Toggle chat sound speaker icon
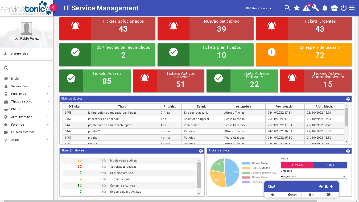Screen dimensions: 359x202 [x=321, y=186]
